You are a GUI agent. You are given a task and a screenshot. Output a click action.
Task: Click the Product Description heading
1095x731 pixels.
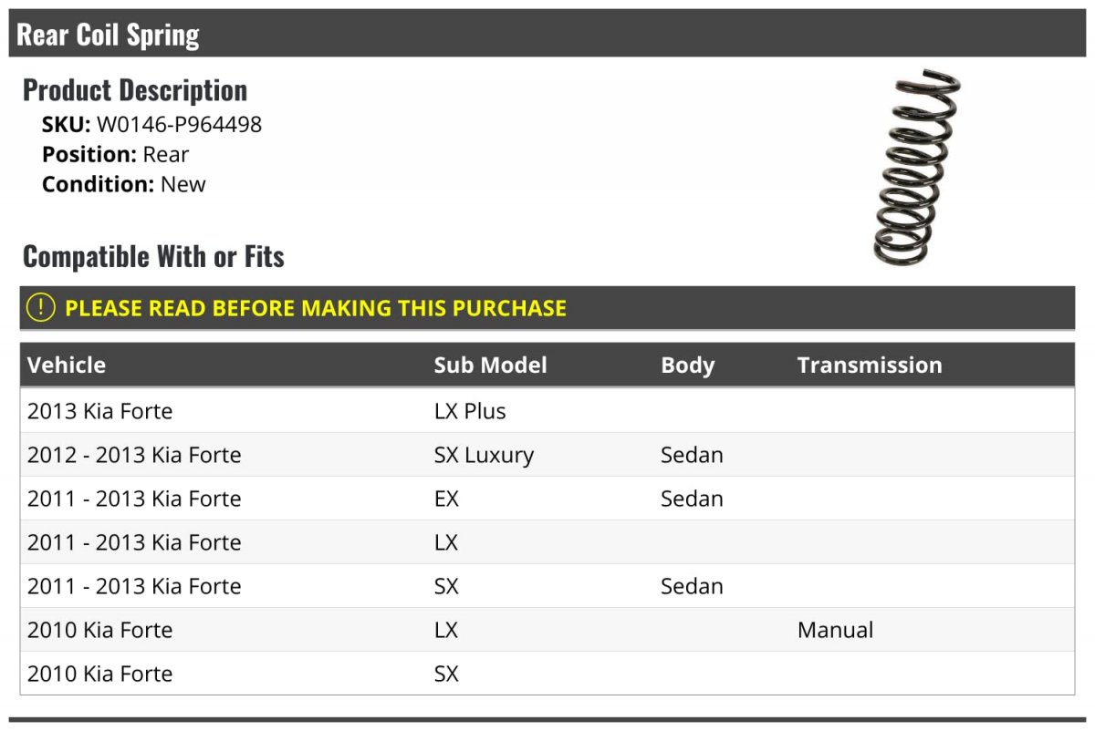point(135,90)
